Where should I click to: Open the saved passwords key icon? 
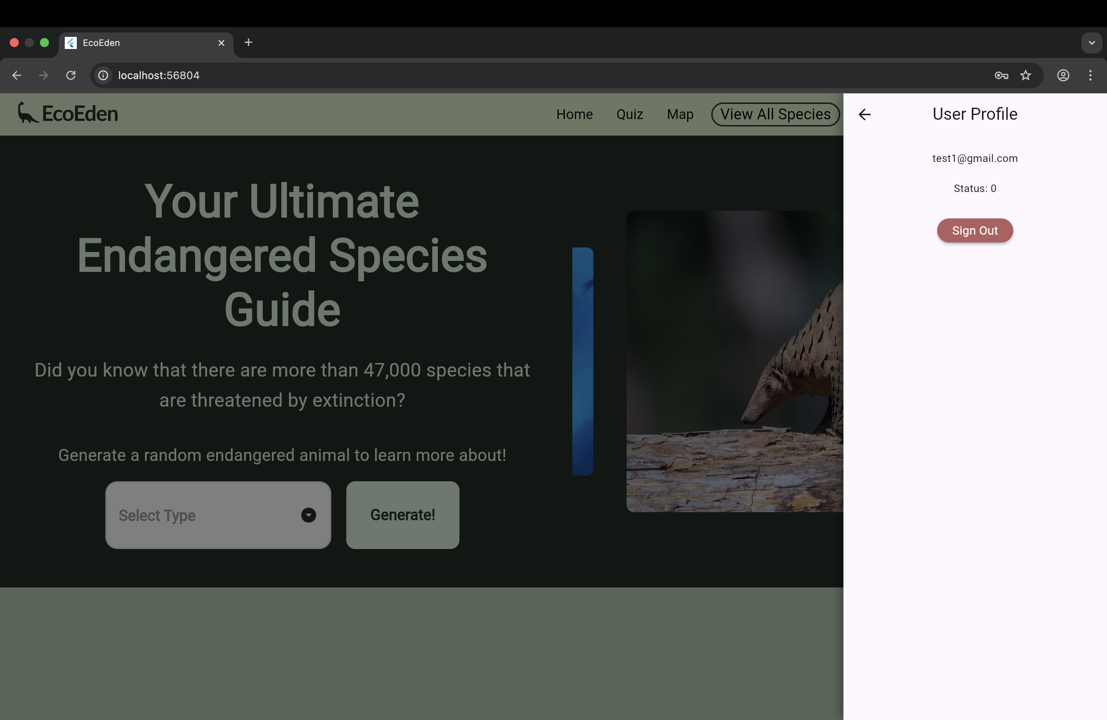coord(1001,75)
